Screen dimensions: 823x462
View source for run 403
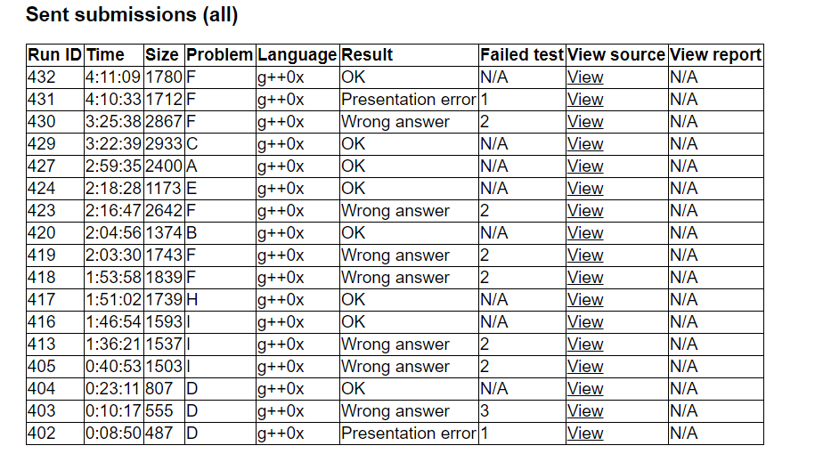pos(585,411)
